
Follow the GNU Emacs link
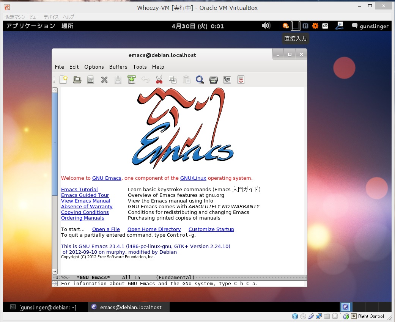coord(107,178)
